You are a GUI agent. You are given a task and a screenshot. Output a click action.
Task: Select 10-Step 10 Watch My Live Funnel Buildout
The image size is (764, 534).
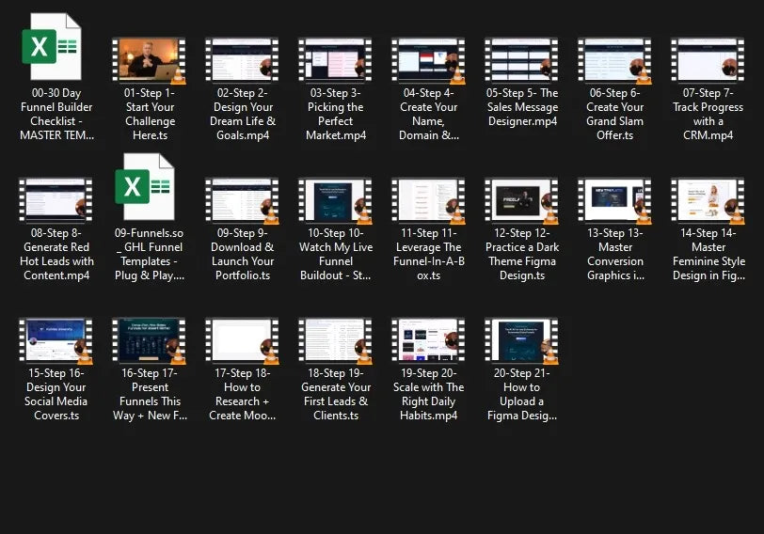(x=336, y=200)
